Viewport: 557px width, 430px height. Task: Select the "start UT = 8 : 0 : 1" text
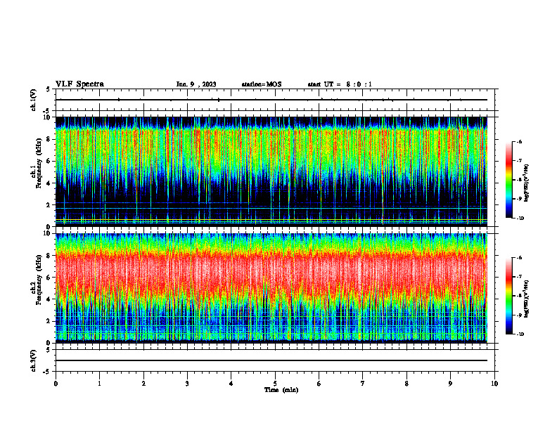pos(340,84)
